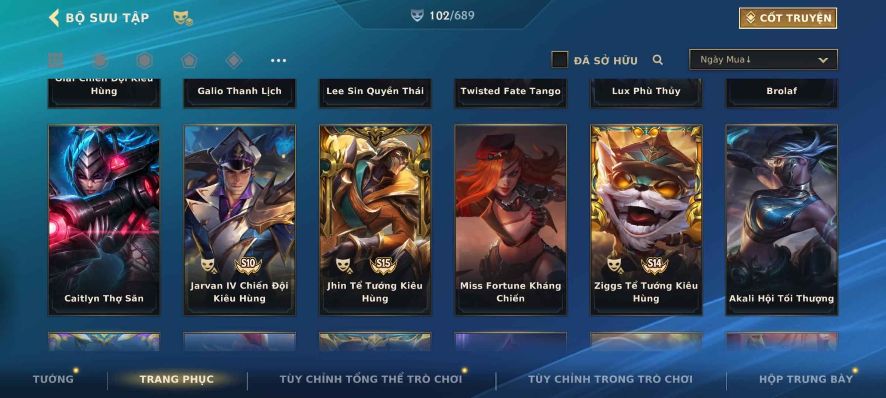Viewport: 886px width, 398px height.
Task: Toggle the Đã Sở Hữu checkbox
Action: (x=560, y=60)
